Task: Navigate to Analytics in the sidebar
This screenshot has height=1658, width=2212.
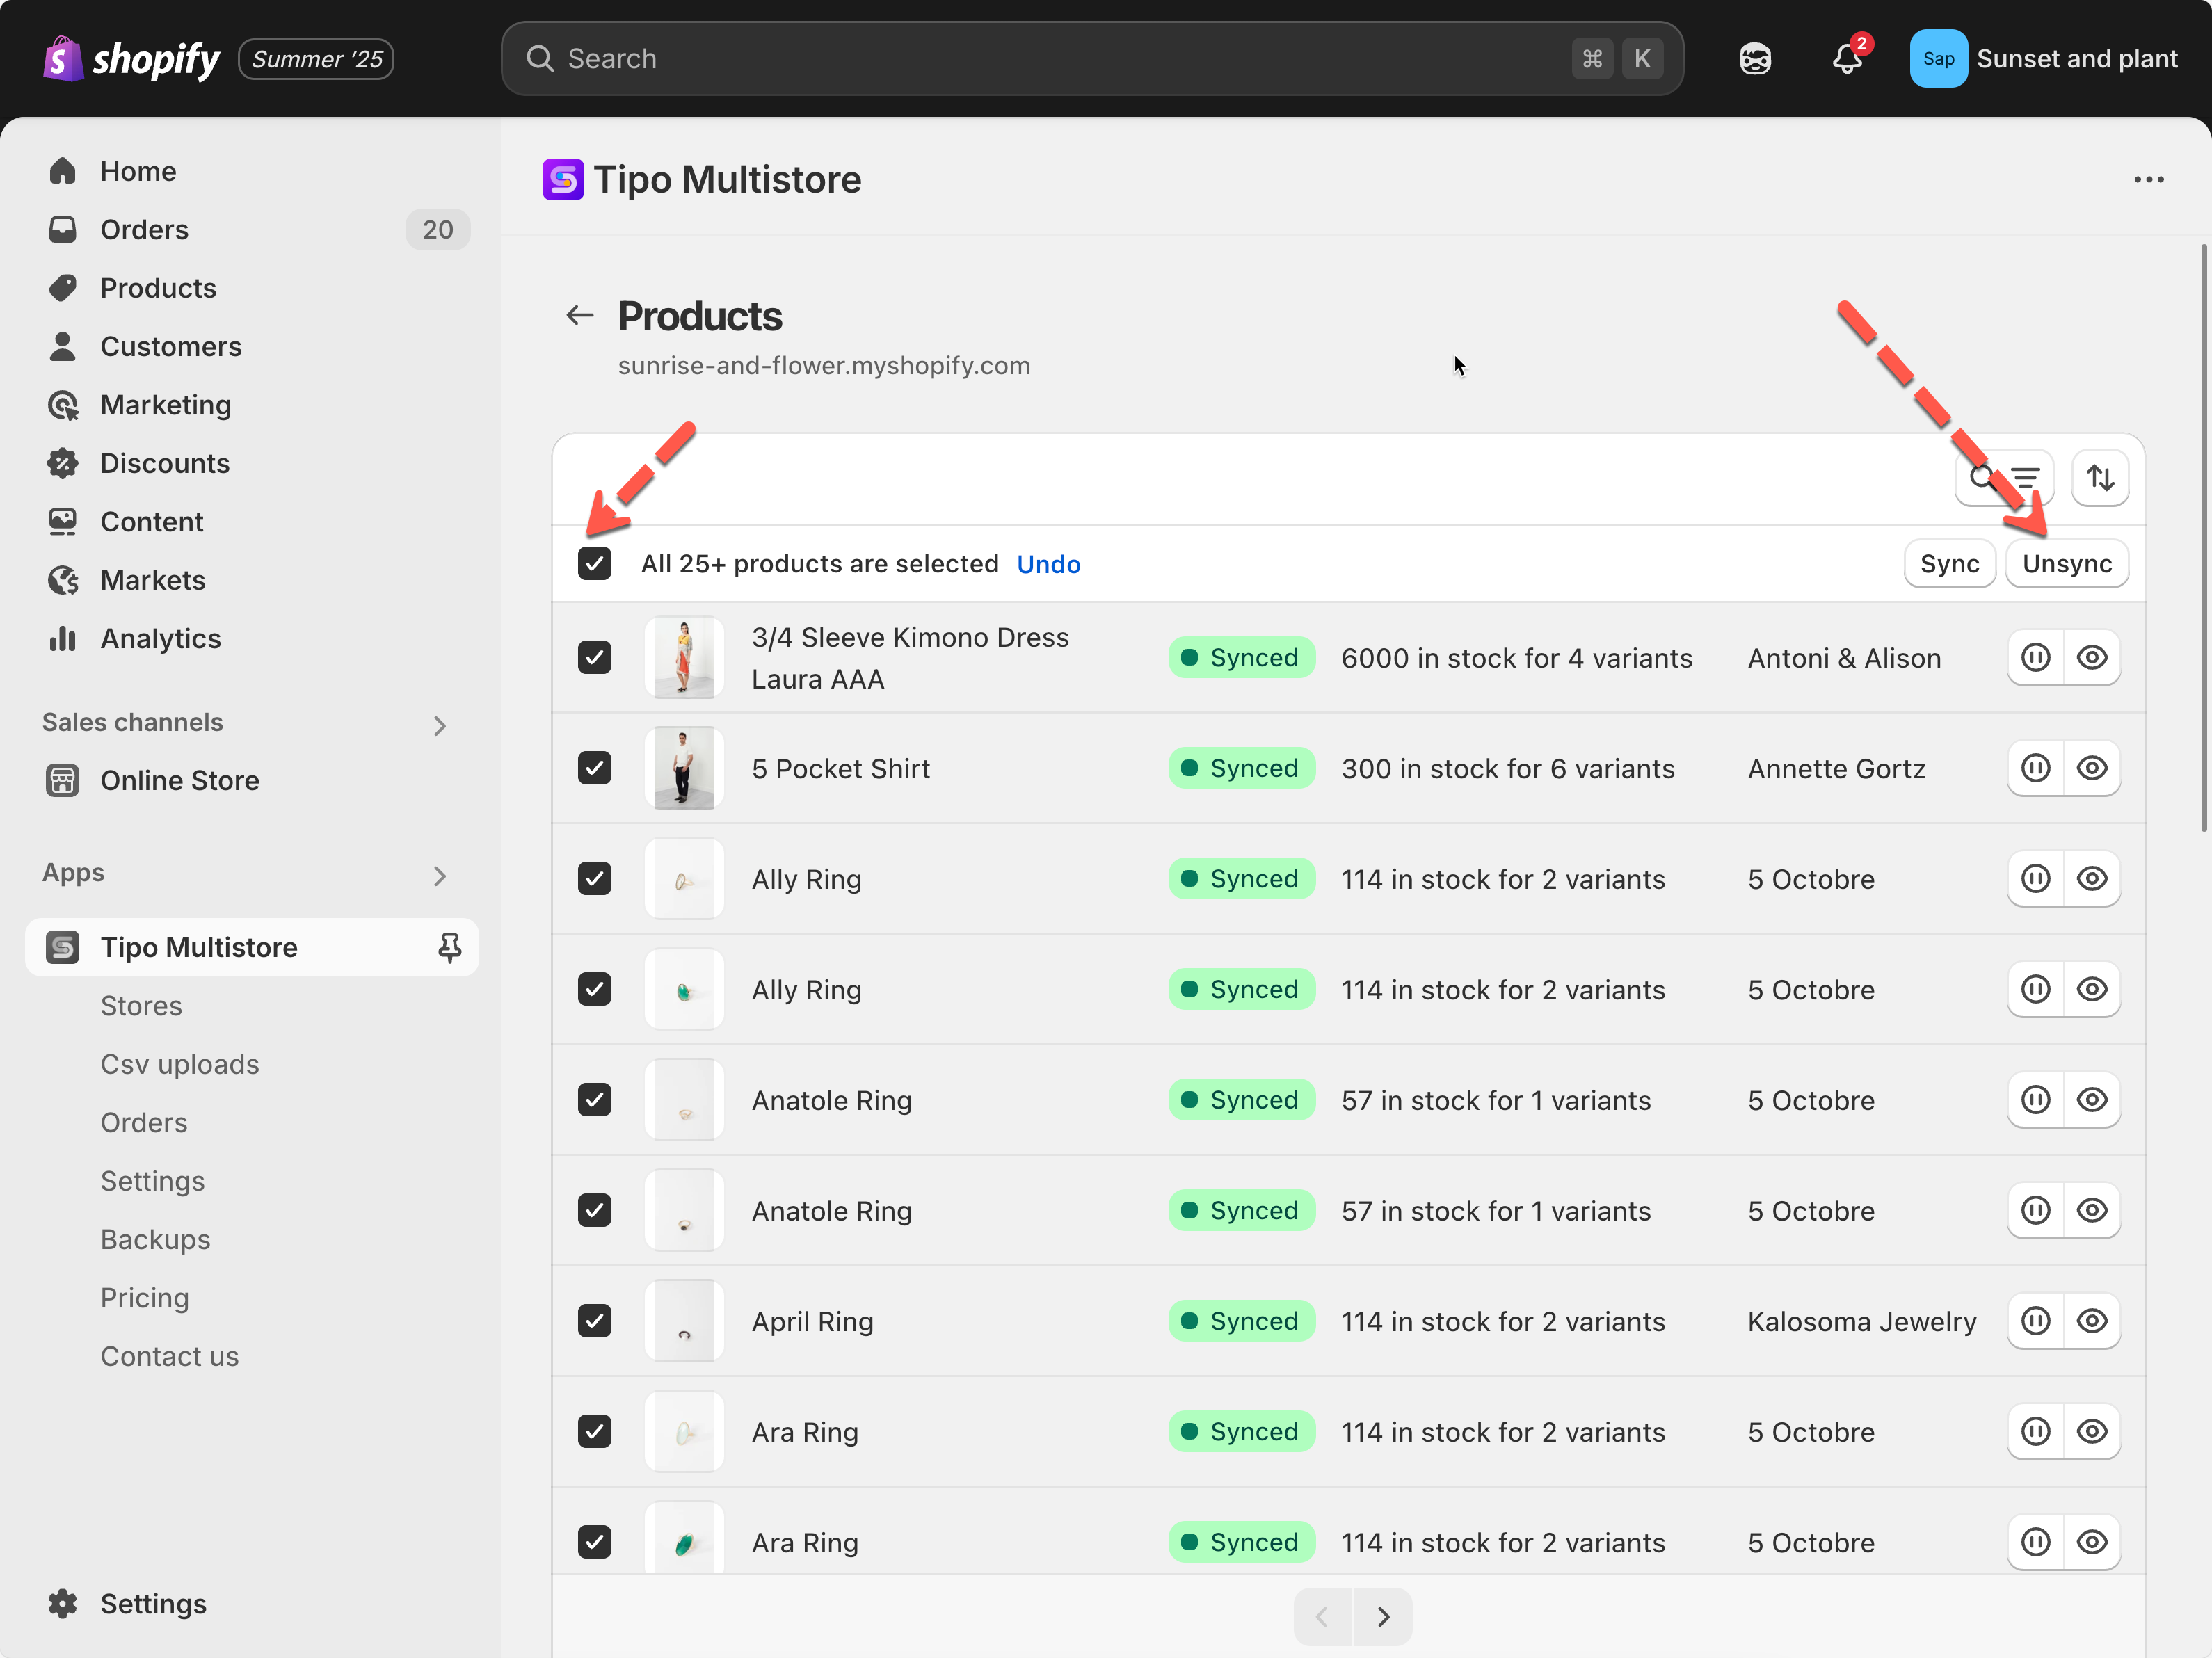Action: point(160,638)
